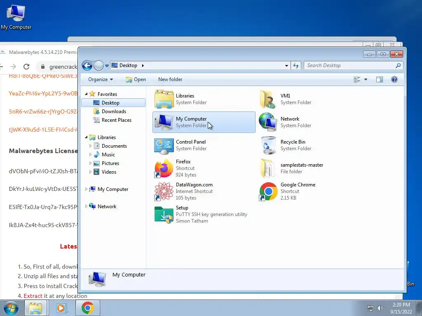Image resolution: width=422 pixels, height=316 pixels.
Task: Click the greencrack URL in Chrome address bar
Action: pos(63,67)
